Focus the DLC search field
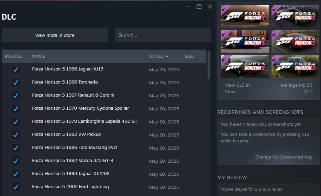Image resolution: width=321 pixels, height=196 pixels. coord(163,35)
